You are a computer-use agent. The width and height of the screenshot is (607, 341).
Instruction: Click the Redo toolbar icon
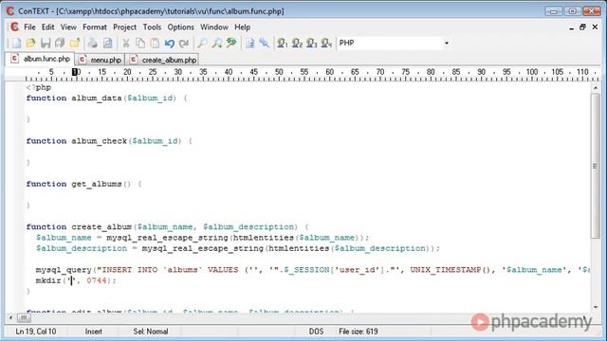[x=184, y=43]
